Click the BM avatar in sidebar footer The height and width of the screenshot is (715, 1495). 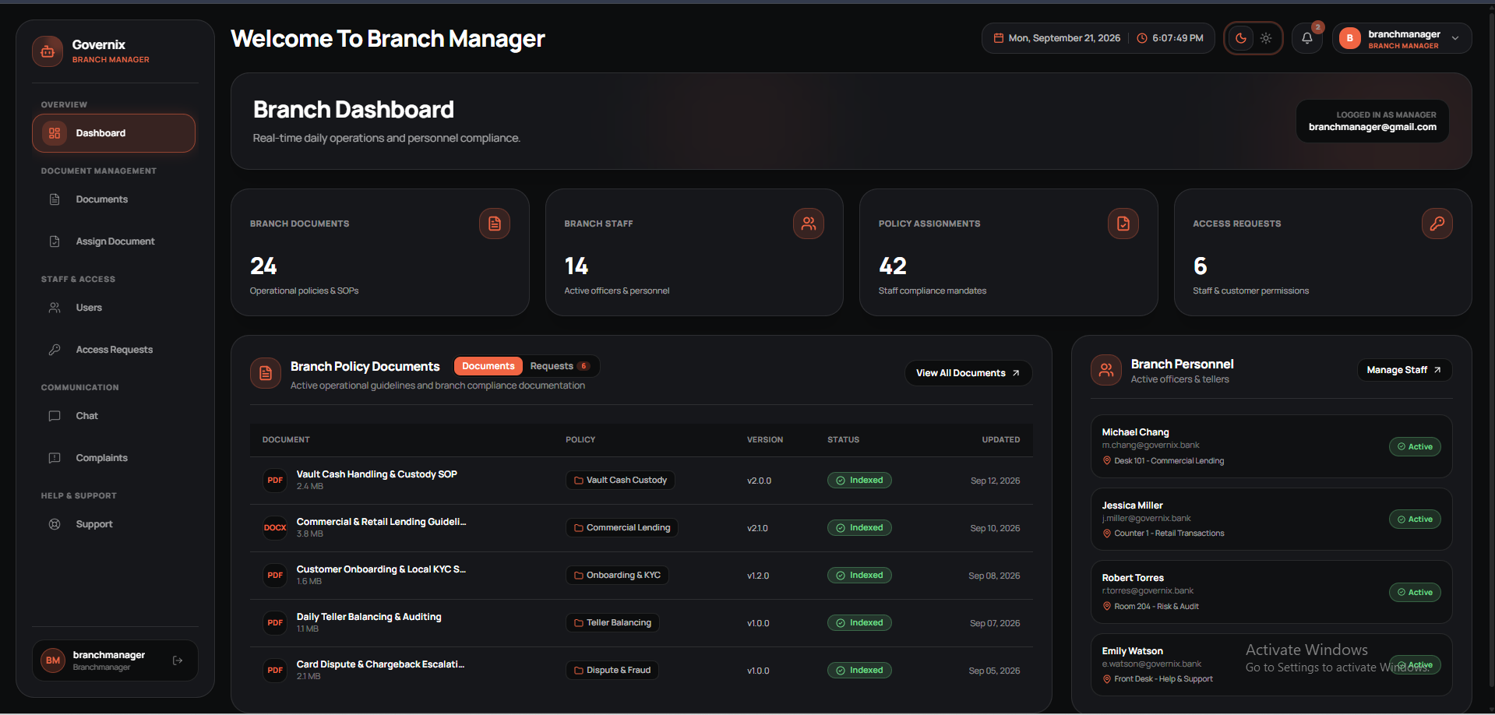coord(53,660)
